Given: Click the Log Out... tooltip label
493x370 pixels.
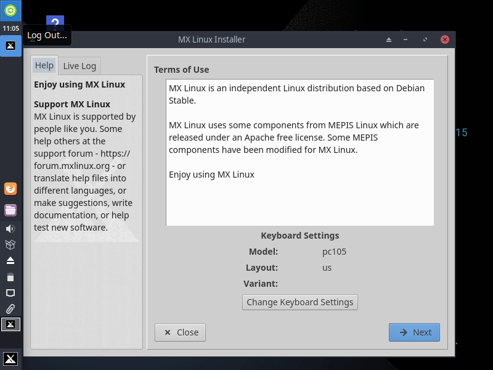Looking at the screenshot, I should coord(47,35).
